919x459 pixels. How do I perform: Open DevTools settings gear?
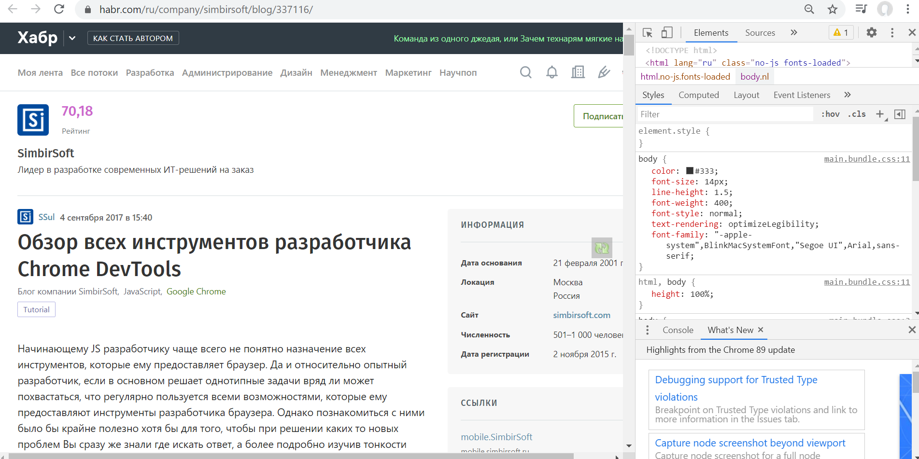click(872, 32)
